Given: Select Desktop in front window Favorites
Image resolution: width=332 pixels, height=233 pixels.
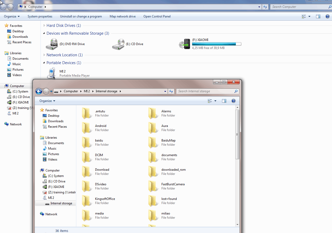Looking at the screenshot, I should click(54, 116).
